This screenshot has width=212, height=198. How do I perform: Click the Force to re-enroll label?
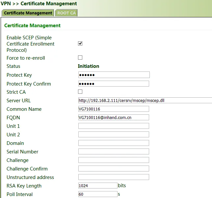[x=26, y=58]
